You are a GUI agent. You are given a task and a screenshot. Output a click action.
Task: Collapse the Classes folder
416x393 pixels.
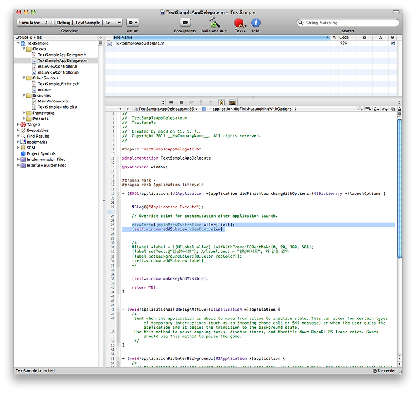24,49
